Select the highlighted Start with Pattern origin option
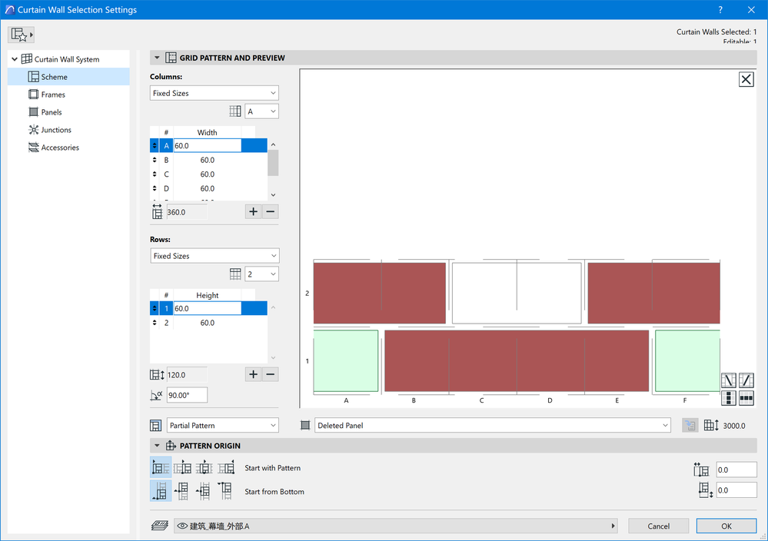768x541 pixels. point(161,467)
